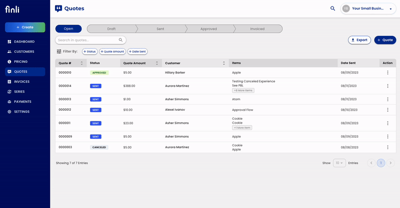Open action menu for quote 0000003
Viewport: 400px width, 208px height.
pos(387,147)
